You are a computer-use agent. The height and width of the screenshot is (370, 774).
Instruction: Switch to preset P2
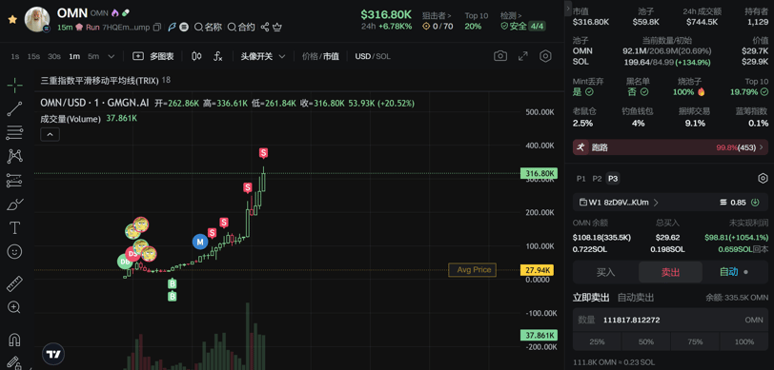pyautogui.click(x=597, y=179)
